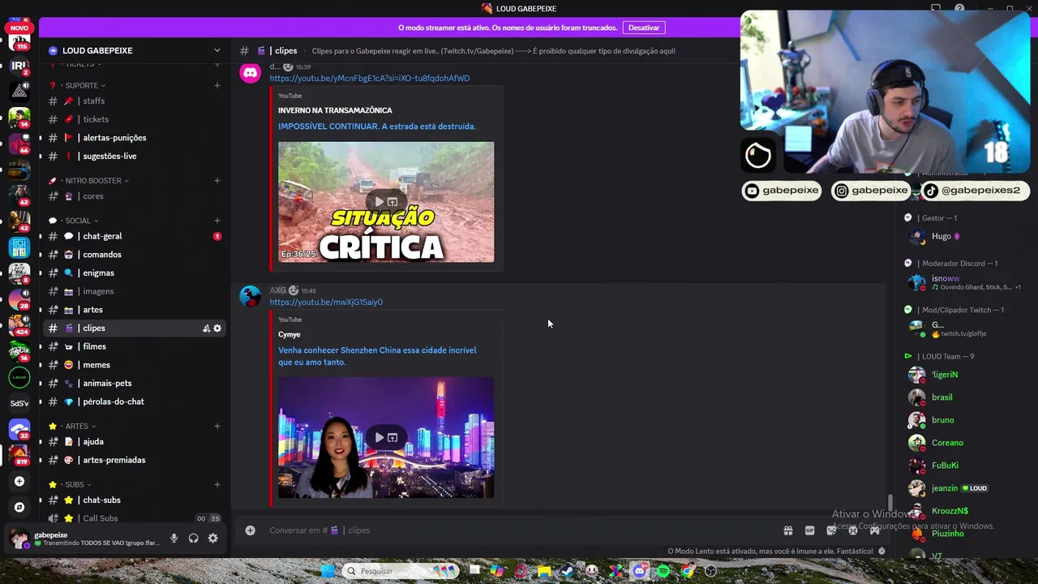The height and width of the screenshot is (584, 1038).
Task: Open Google Chrome from the taskbar
Action: [688, 571]
